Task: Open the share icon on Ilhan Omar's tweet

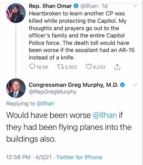Action: pos(117,67)
